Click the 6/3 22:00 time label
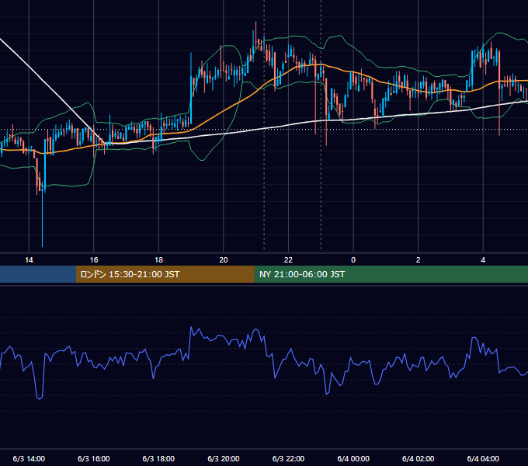The image size is (528, 466). [288, 458]
